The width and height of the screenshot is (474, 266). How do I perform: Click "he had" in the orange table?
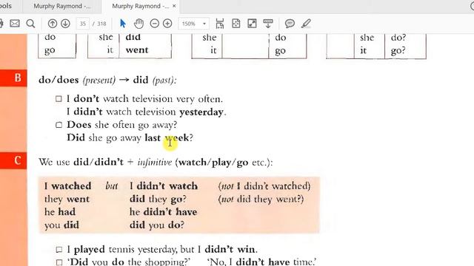(60, 212)
